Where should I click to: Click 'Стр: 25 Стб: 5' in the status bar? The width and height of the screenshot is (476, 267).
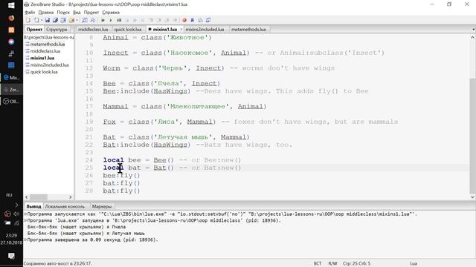(x=357, y=264)
